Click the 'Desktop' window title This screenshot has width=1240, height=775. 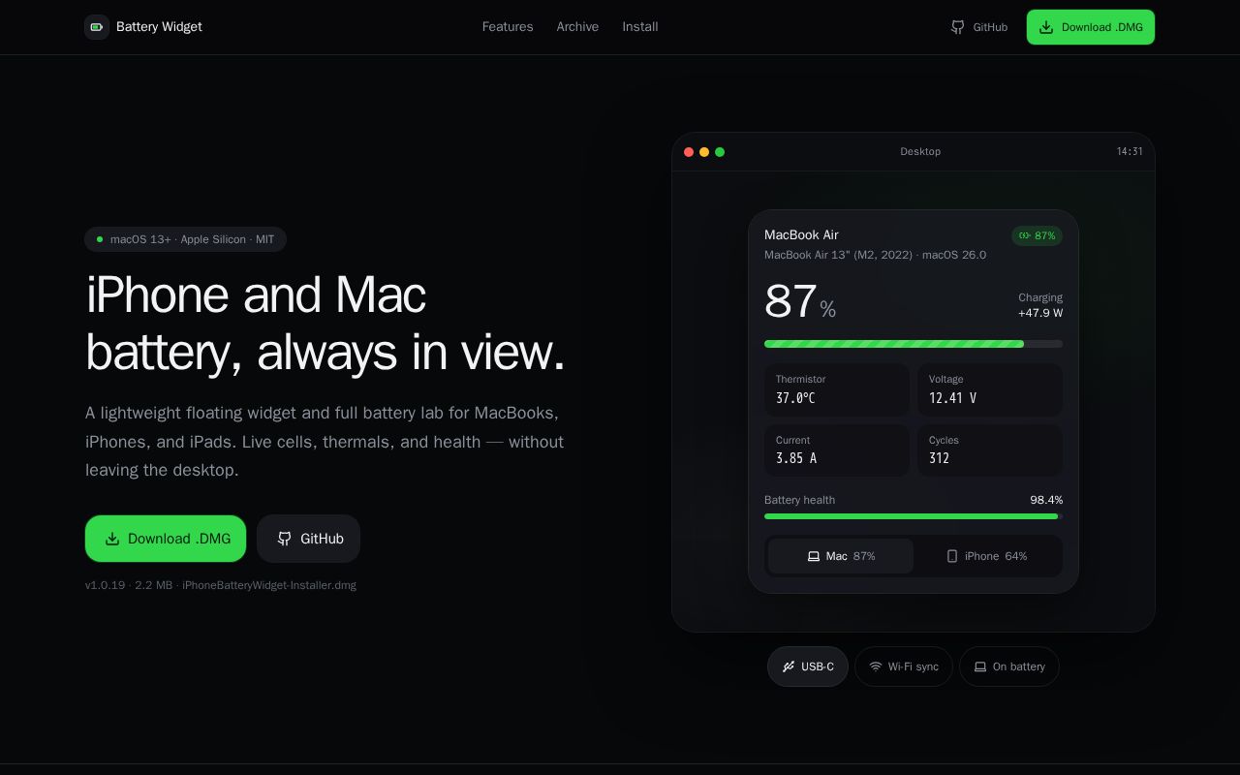coord(920,151)
